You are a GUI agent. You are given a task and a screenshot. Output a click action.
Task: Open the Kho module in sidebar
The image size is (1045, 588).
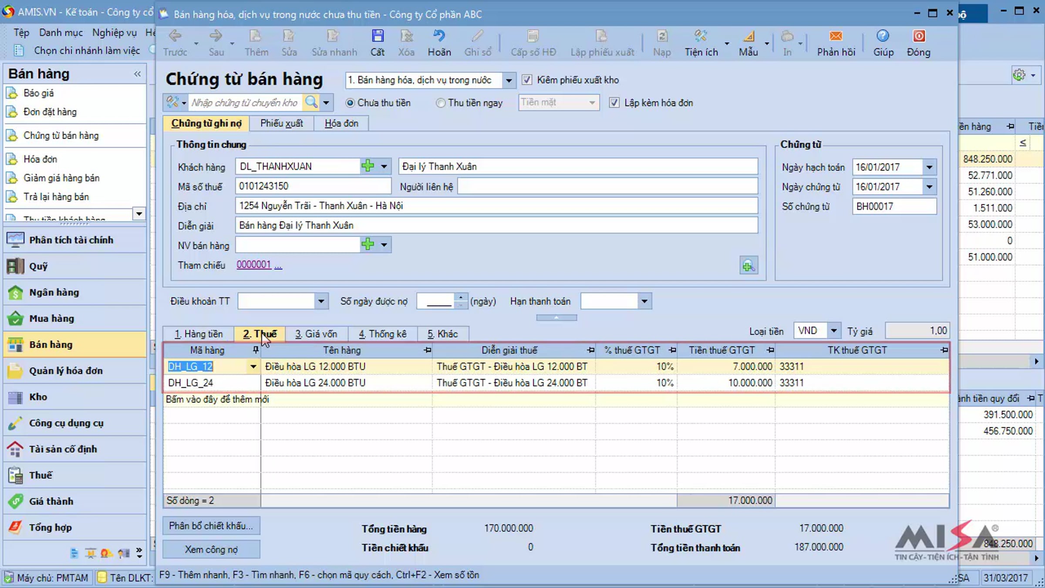[x=75, y=397]
